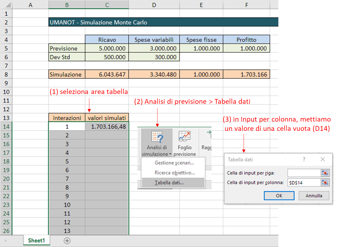
Task: Click range selector icon for row input
Action: click(x=325, y=173)
